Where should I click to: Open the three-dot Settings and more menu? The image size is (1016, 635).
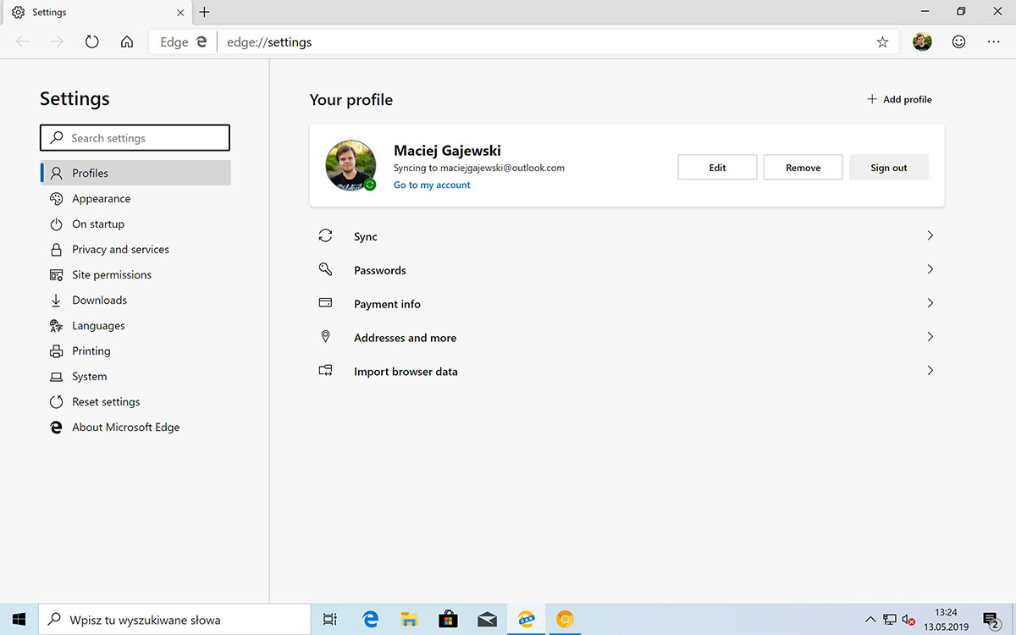(993, 41)
